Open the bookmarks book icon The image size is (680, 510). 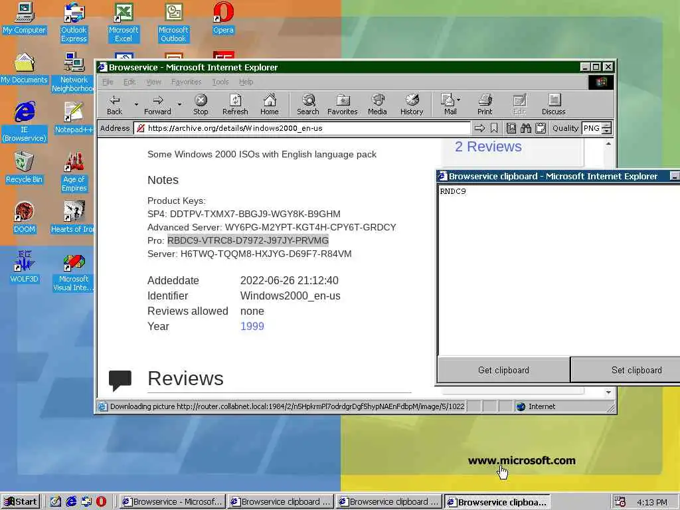click(x=511, y=128)
